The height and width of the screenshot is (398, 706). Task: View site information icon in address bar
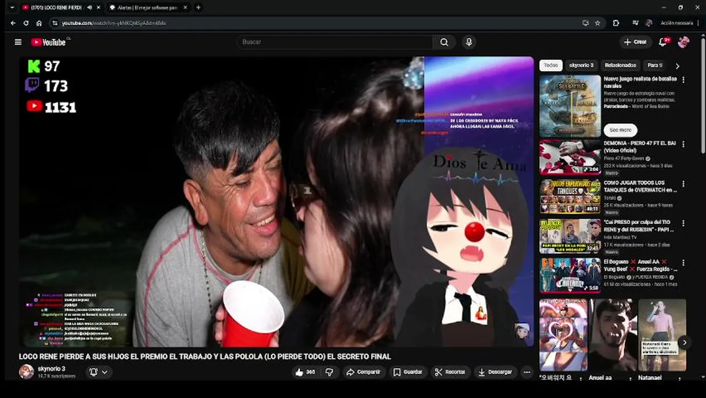coord(55,23)
